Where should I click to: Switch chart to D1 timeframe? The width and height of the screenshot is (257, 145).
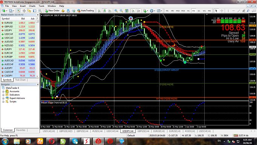pos(199,11)
